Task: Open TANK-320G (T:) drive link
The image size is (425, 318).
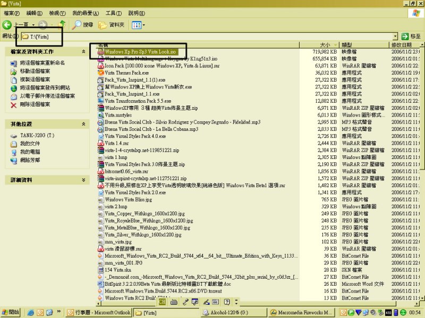Action: click(37, 135)
